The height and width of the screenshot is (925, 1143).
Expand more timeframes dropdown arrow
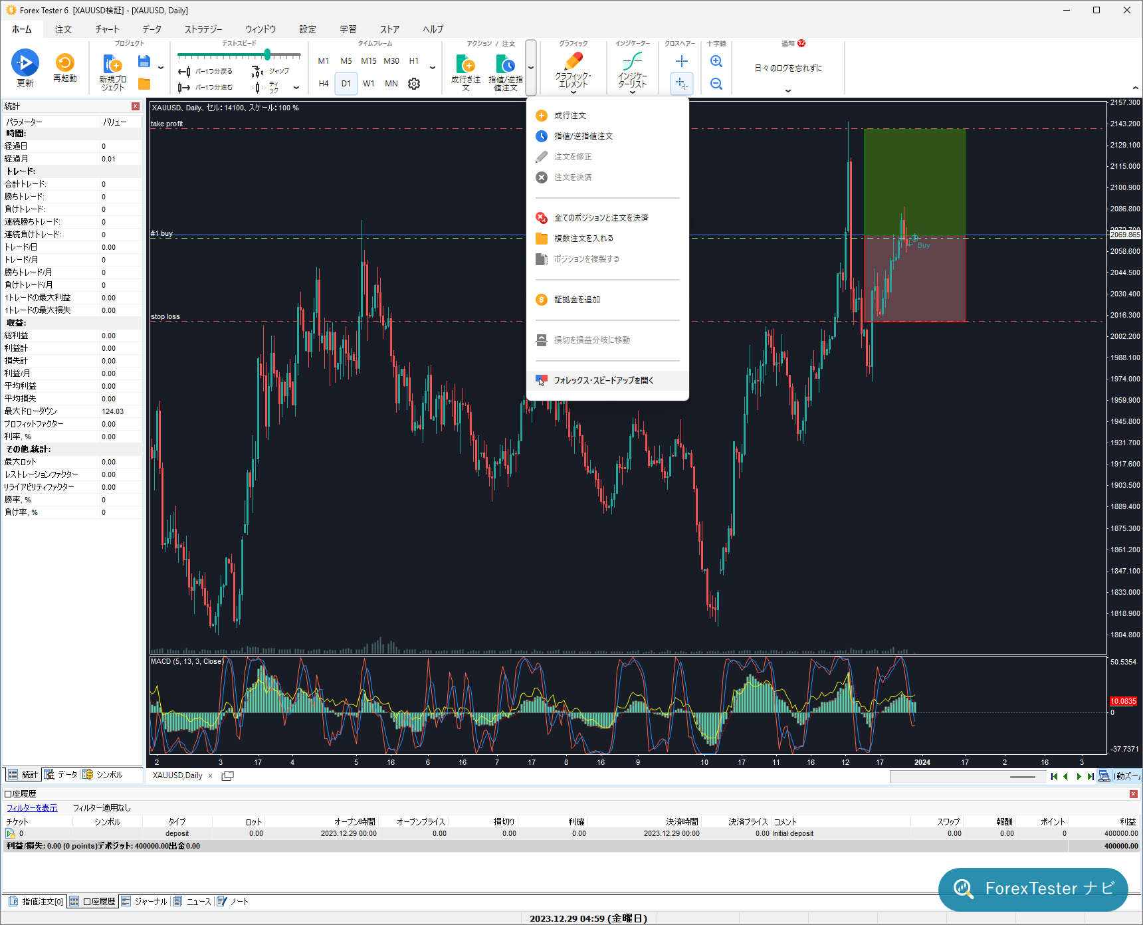[433, 68]
